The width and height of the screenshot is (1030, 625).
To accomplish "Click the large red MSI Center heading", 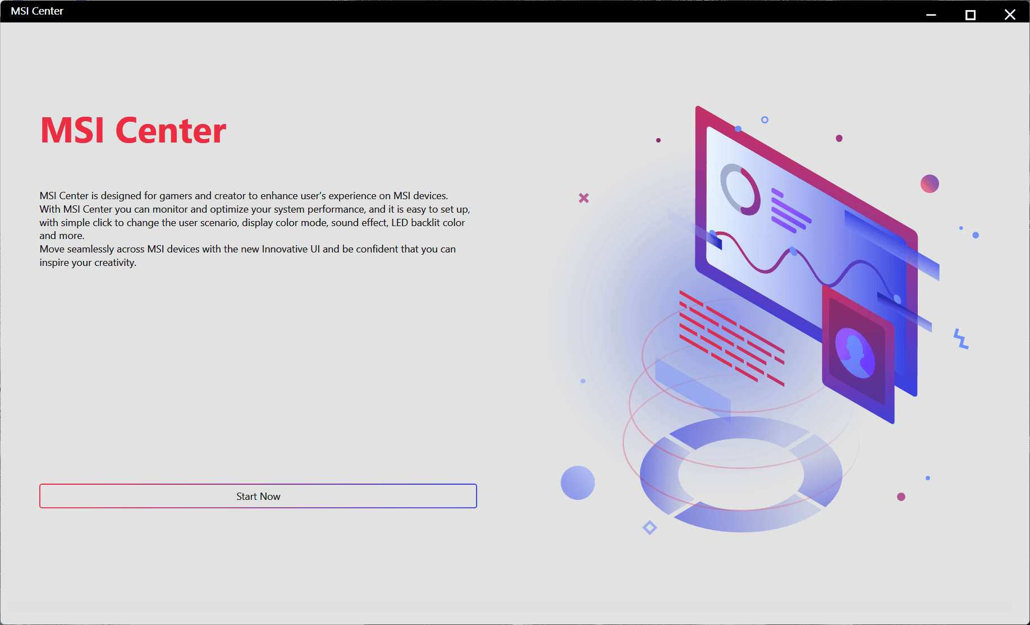I will pyautogui.click(x=133, y=131).
